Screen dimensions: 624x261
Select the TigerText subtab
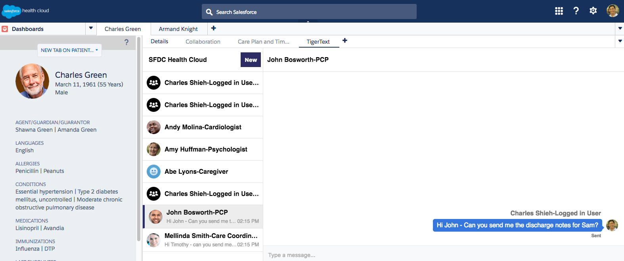318,42
